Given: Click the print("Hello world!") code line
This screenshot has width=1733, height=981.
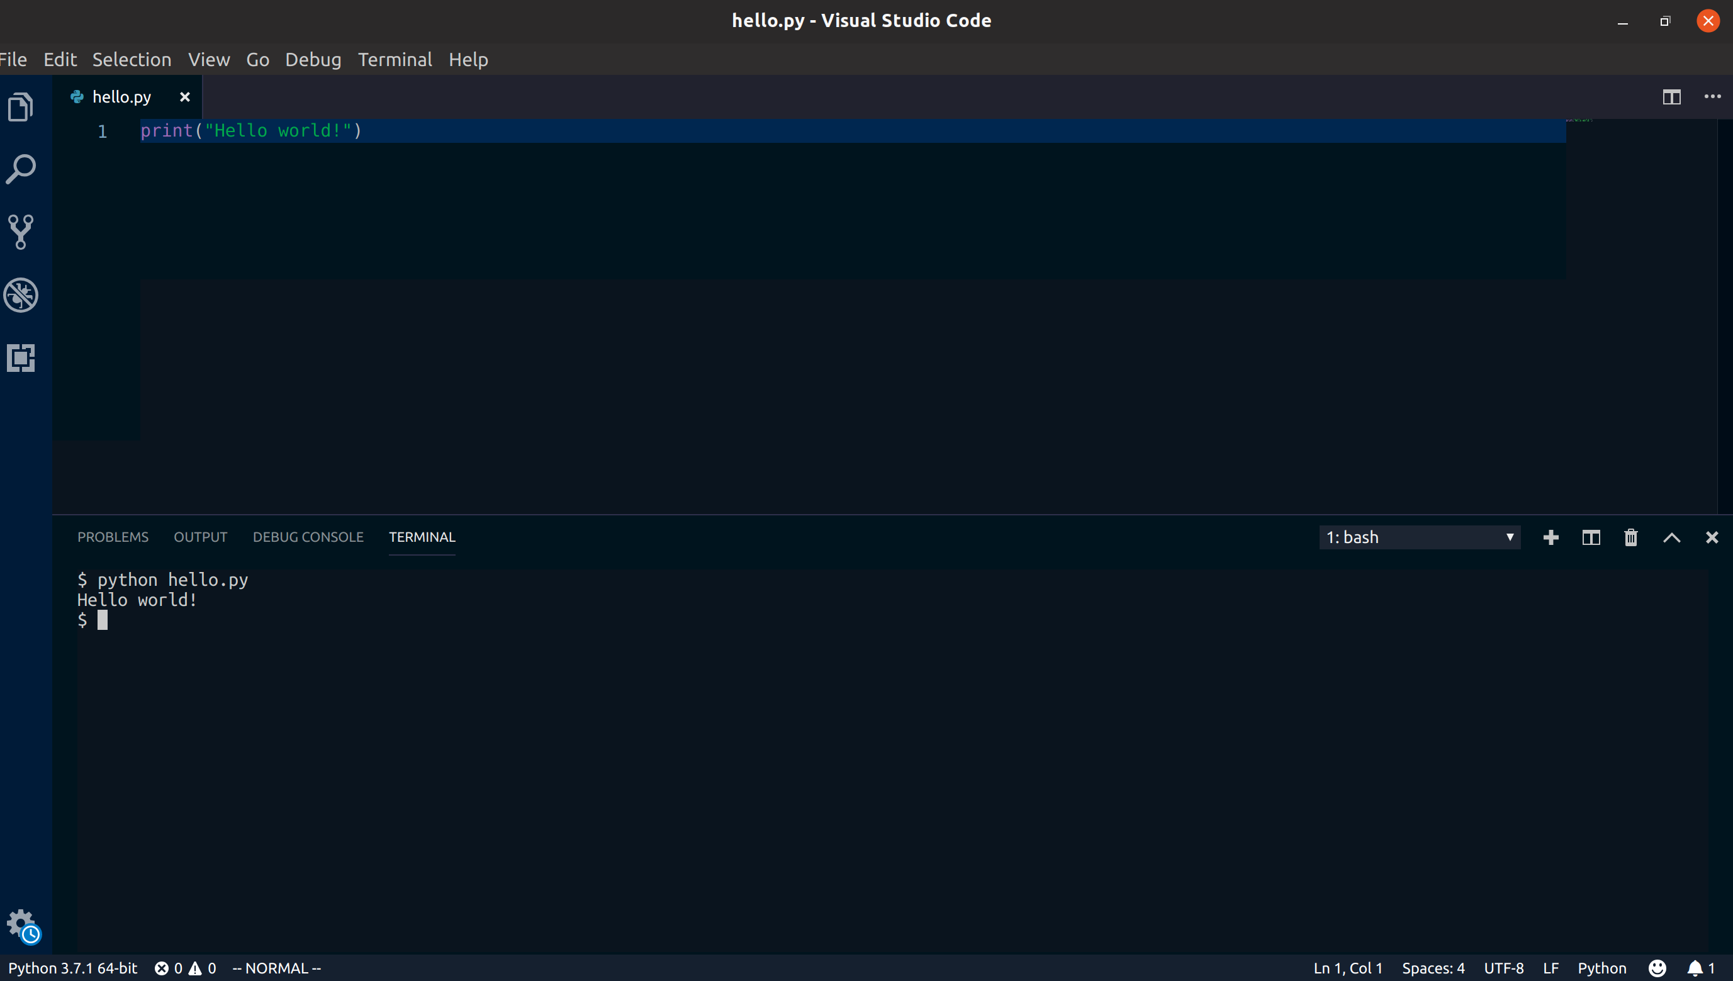Looking at the screenshot, I should coord(250,131).
